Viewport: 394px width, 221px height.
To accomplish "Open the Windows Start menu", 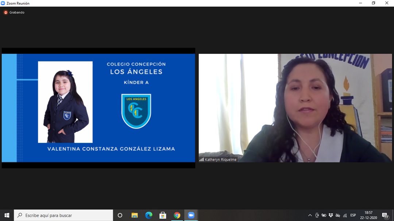I will [7, 215].
